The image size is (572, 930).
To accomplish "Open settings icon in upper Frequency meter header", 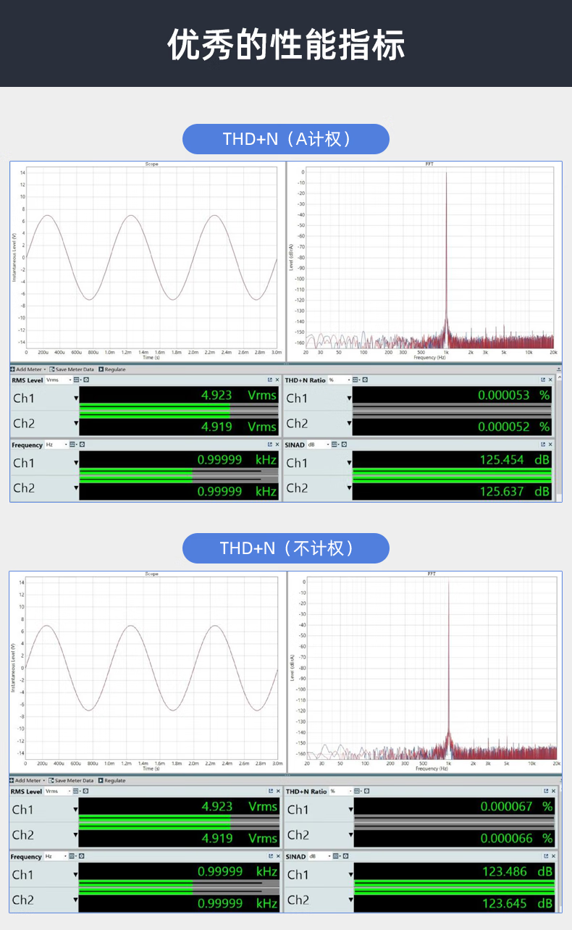I will click(x=82, y=445).
